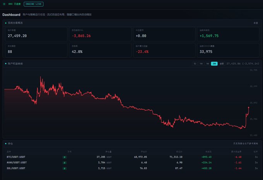Image resolution: width=263 pixels, height=180 pixels.
Task: Click the note text in the positions panel header
Action: pos(246,144)
